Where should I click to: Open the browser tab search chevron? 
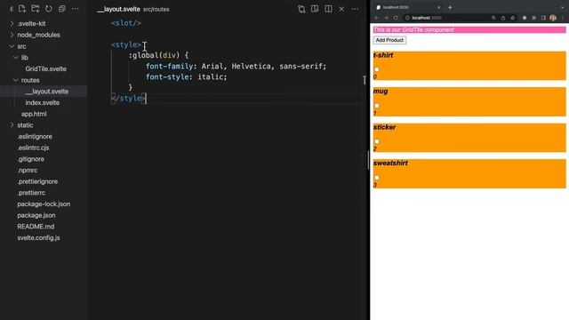[562, 7]
